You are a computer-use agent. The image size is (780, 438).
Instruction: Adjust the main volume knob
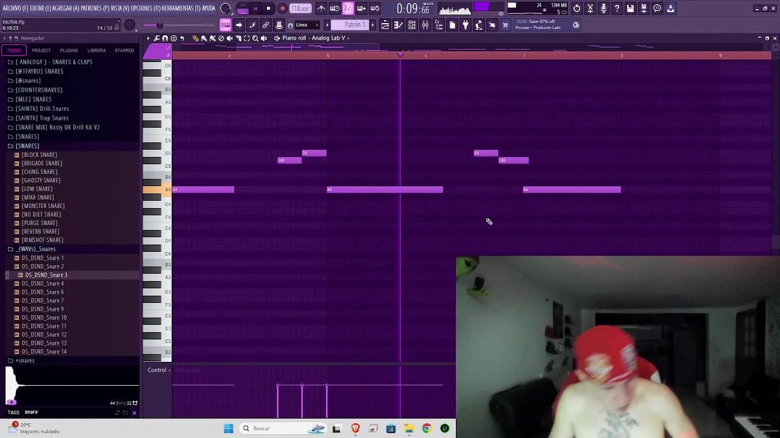[x=130, y=25]
